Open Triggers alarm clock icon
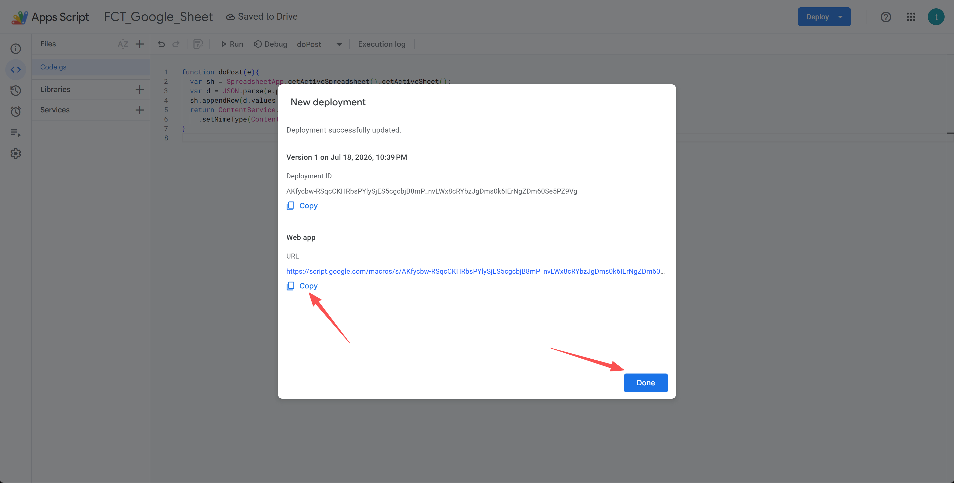 coord(15,112)
